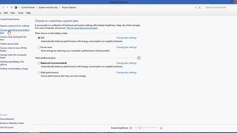The width and height of the screenshot is (237, 133).
Task: Click Tell me more about power plans
Action: [x=82, y=28]
